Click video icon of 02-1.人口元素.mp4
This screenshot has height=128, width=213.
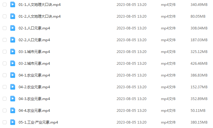(13, 28)
